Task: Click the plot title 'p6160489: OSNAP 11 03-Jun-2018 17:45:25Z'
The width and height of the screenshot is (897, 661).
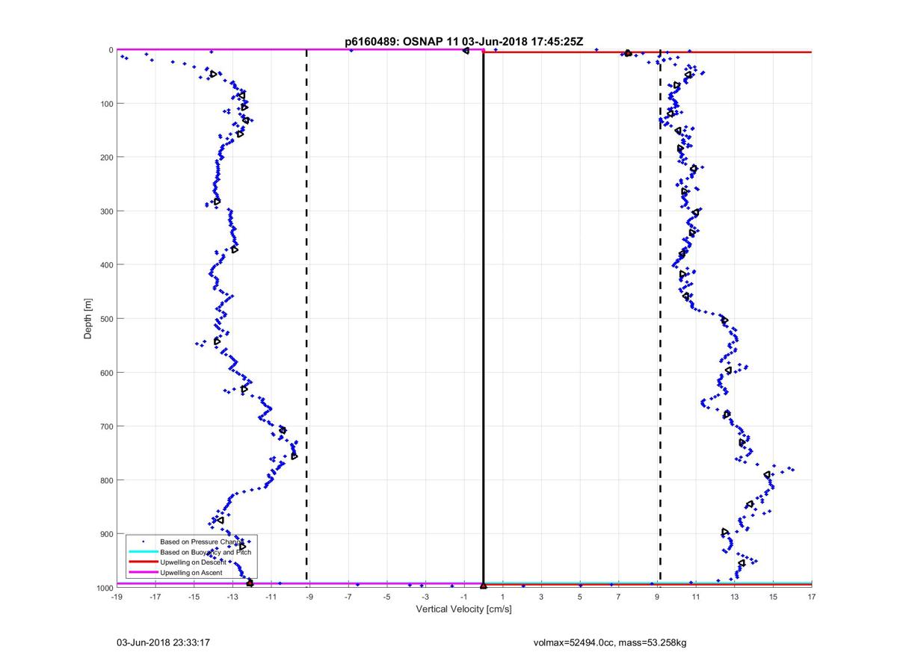Action: coord(463,43)
